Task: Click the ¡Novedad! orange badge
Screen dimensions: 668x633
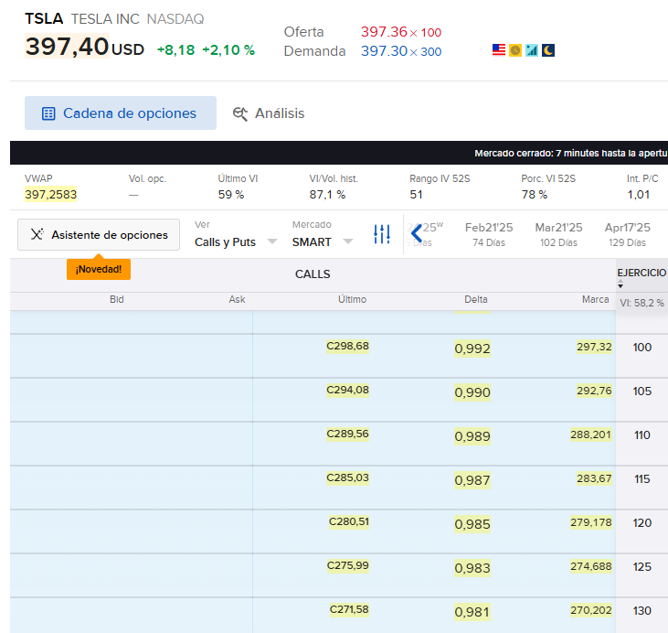Action: point(99,269)
